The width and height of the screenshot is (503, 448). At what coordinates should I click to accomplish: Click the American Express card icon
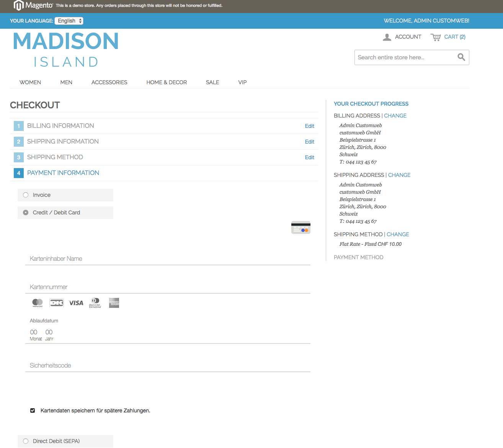[x=114, y=303]
